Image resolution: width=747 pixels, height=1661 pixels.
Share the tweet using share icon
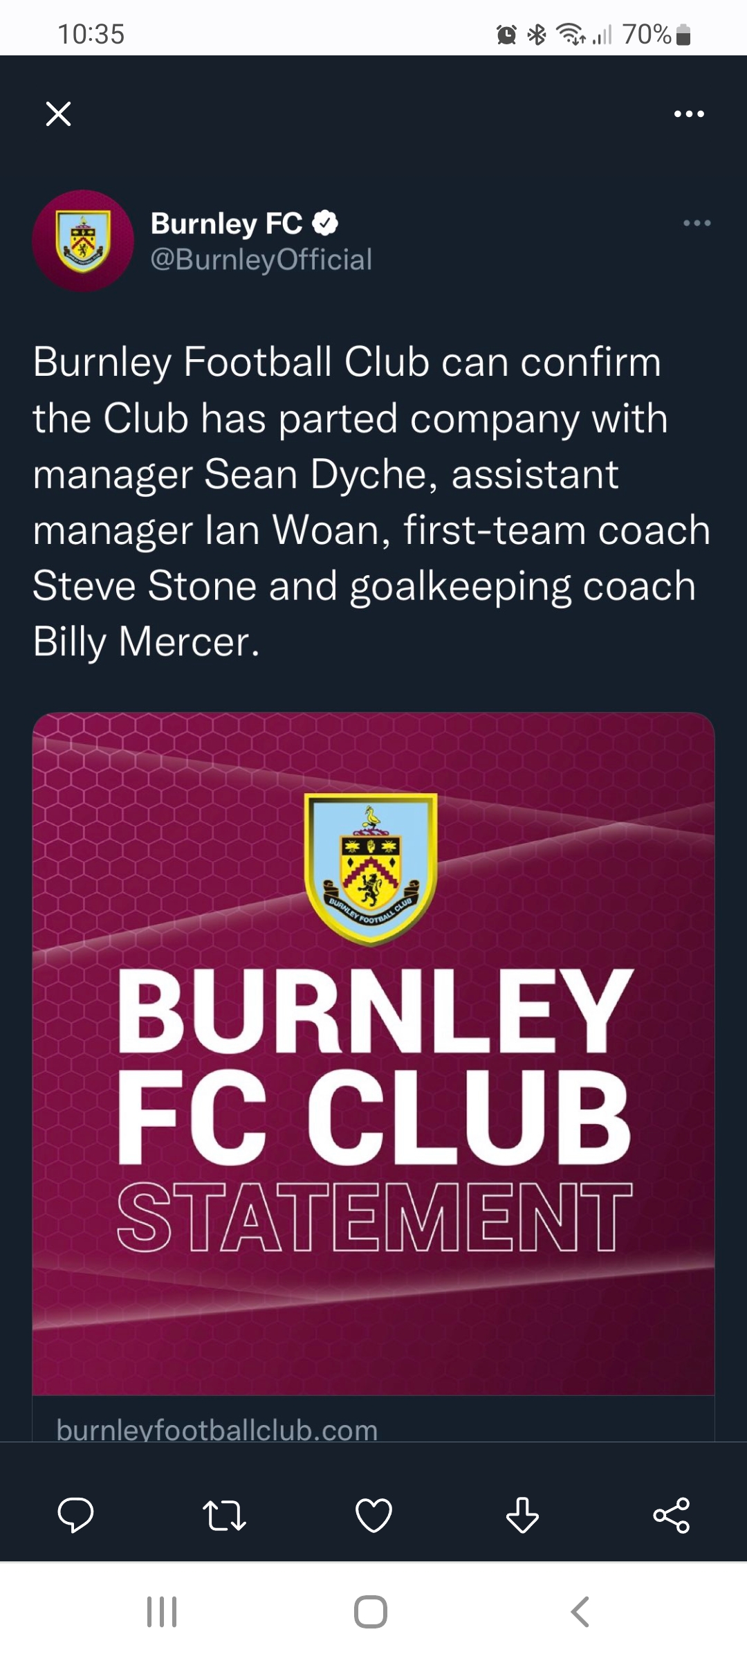coord(672,1515)
